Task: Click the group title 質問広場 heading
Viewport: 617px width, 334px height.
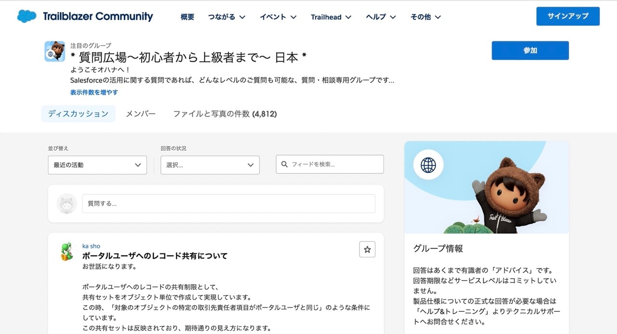Action: click(188, 57)
